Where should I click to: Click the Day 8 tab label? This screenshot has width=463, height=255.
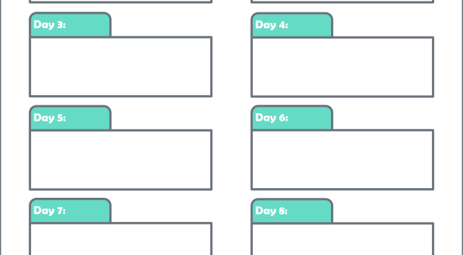tap(292, 211)
